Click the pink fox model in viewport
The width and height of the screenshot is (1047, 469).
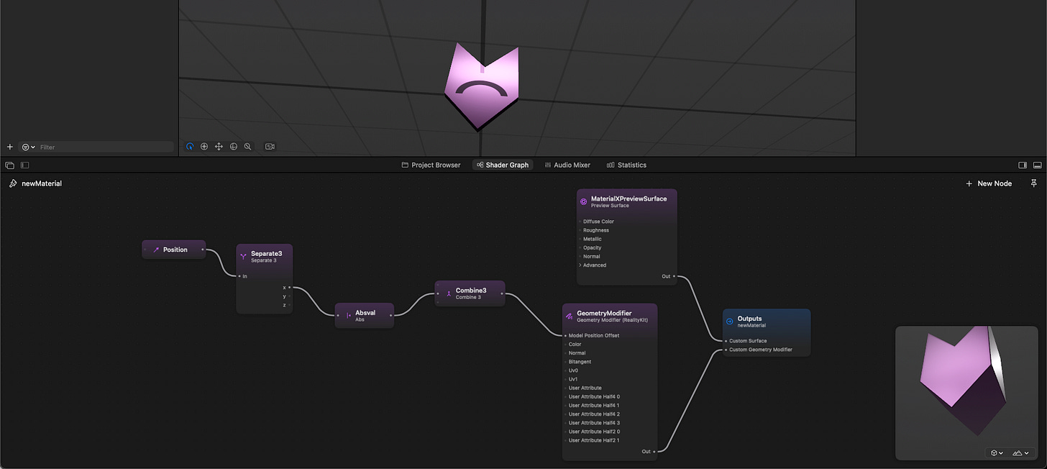coord(481,86)
